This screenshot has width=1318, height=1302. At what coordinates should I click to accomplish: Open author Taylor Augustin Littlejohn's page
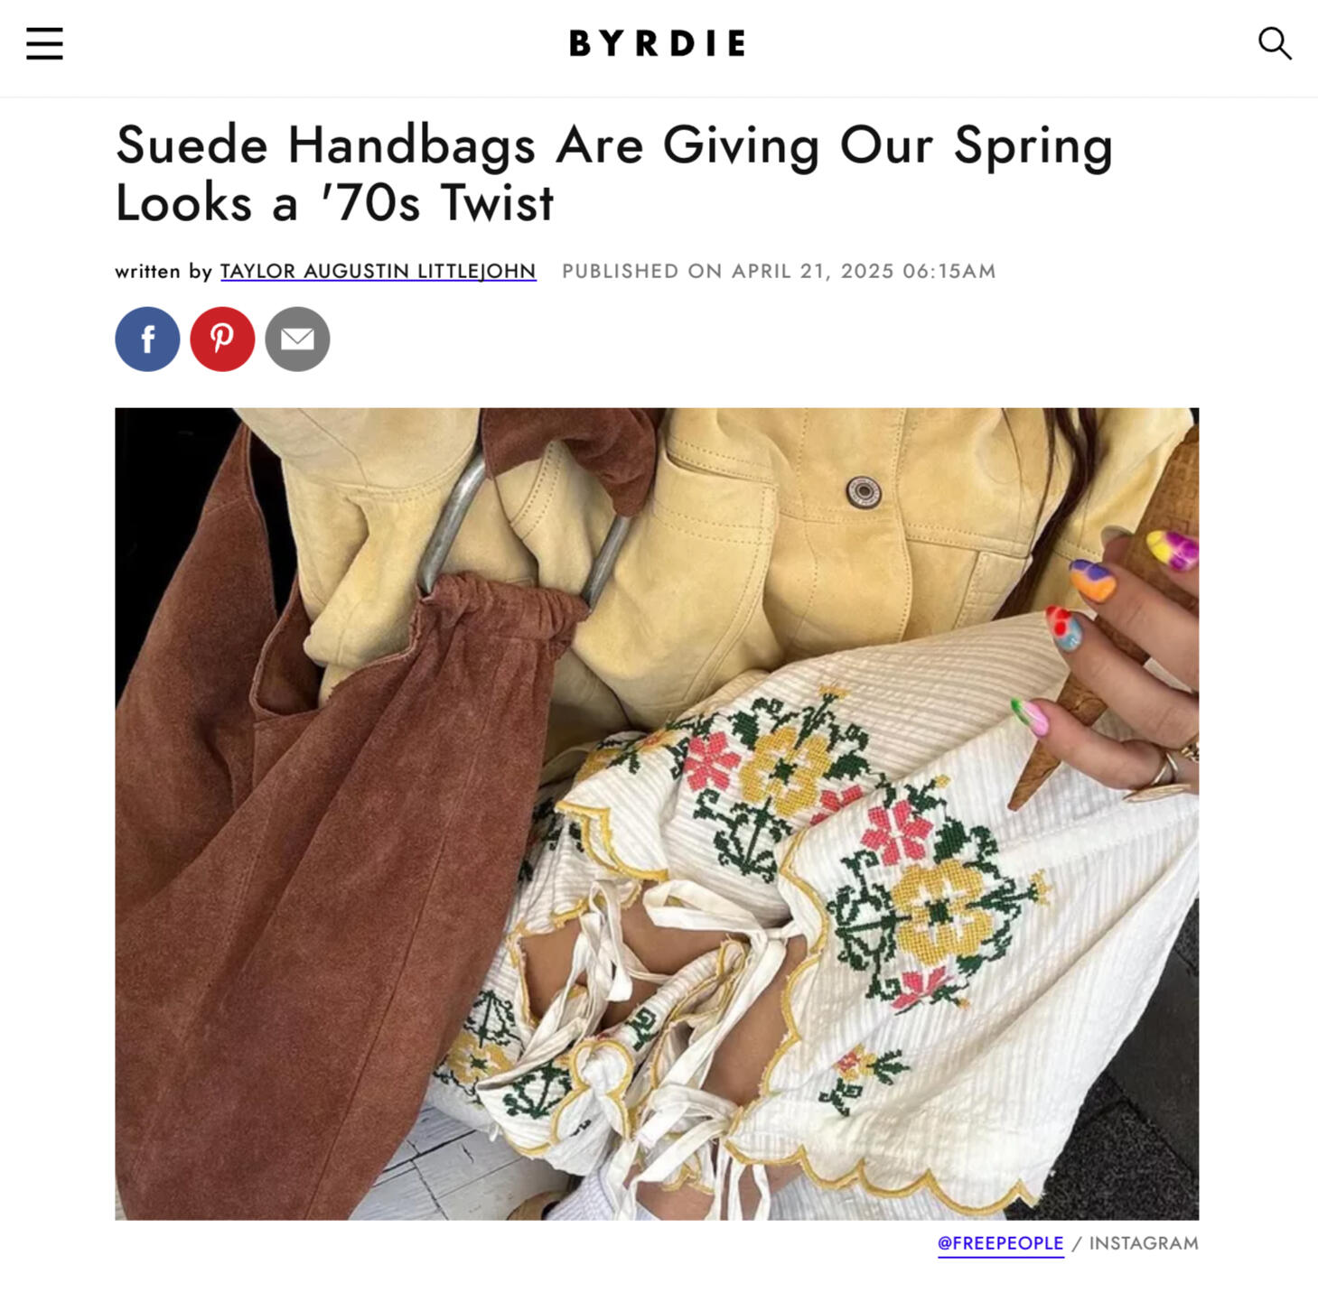click(378, 271)
